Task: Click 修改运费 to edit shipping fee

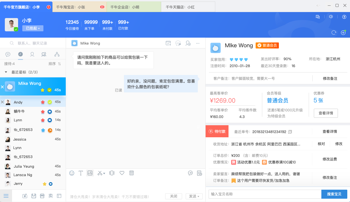Action: click(330, 159)
